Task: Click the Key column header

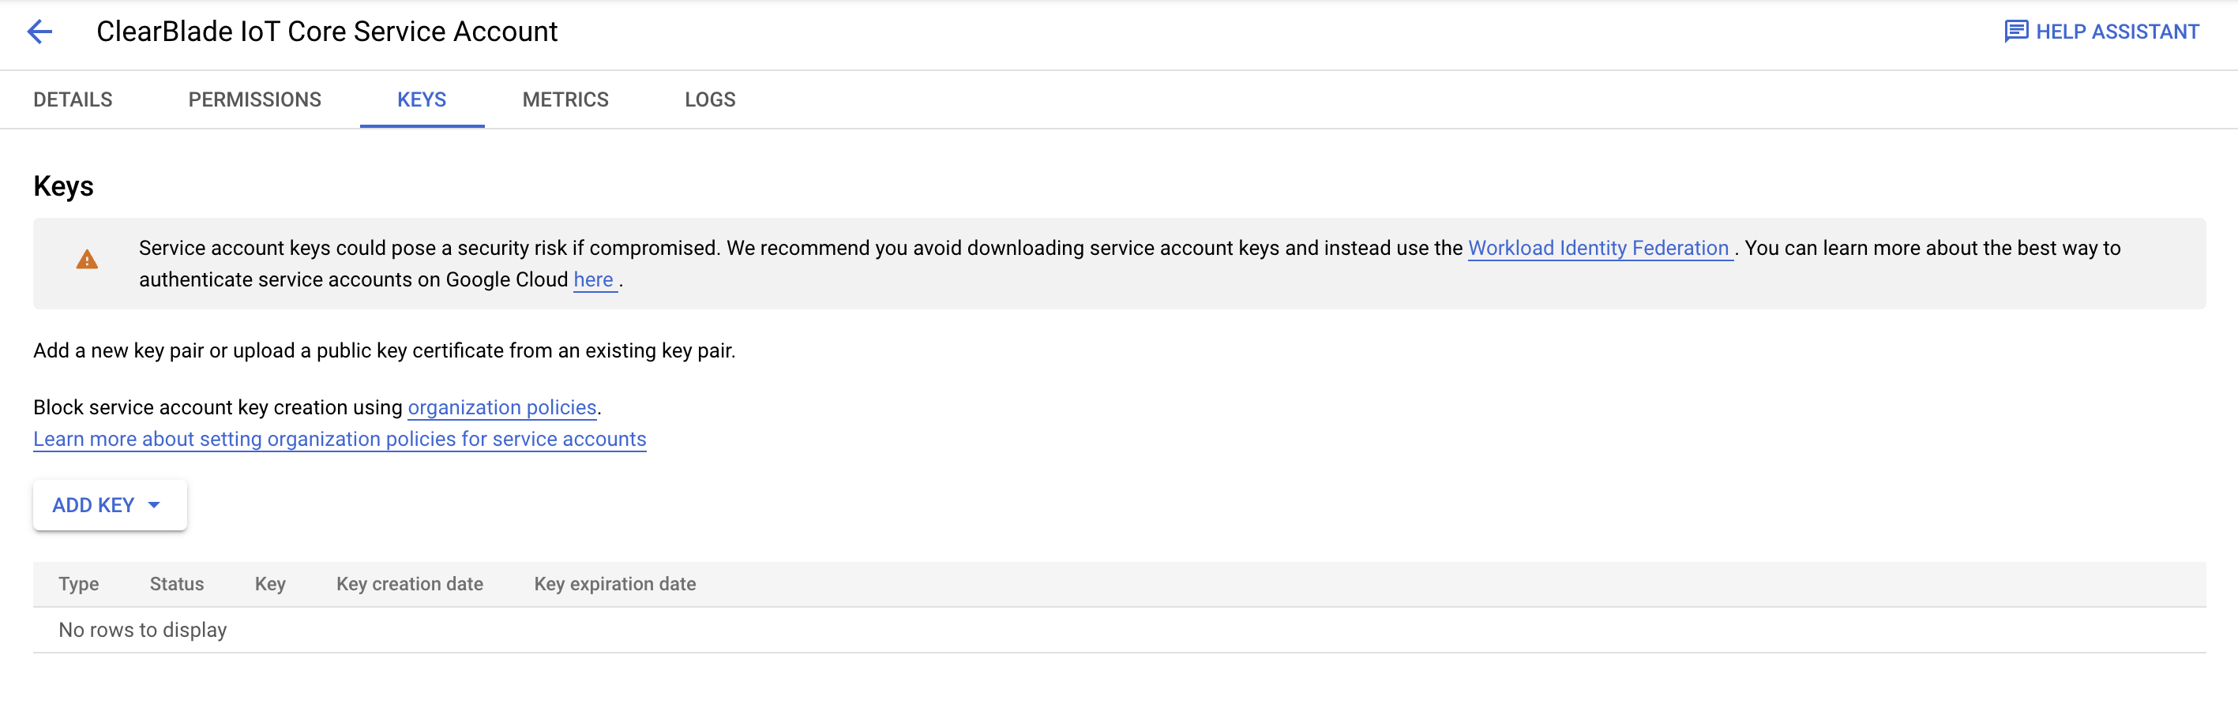Action: coord(270,584)
